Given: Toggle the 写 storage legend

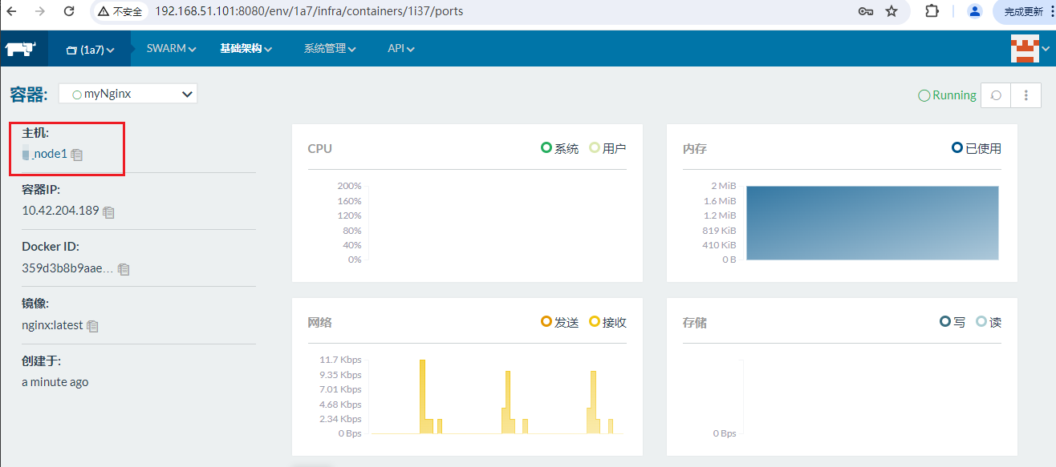Looking at the screenshot, I should 952,322.
